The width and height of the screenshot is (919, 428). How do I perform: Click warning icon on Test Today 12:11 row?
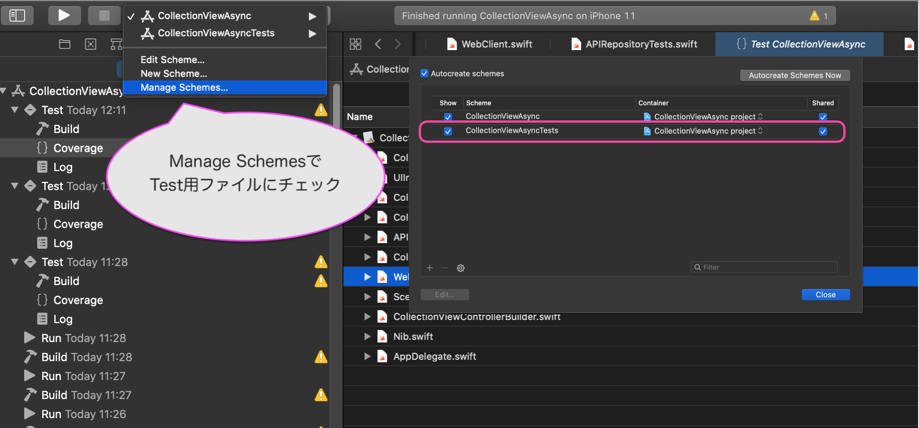(x=321, y=110)
